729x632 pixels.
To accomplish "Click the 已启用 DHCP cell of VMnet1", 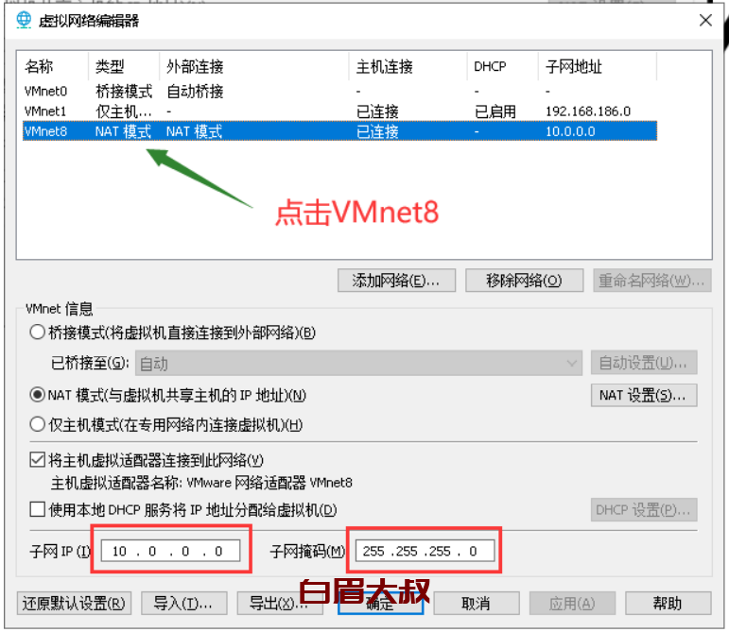I will (x=495, y=111).
